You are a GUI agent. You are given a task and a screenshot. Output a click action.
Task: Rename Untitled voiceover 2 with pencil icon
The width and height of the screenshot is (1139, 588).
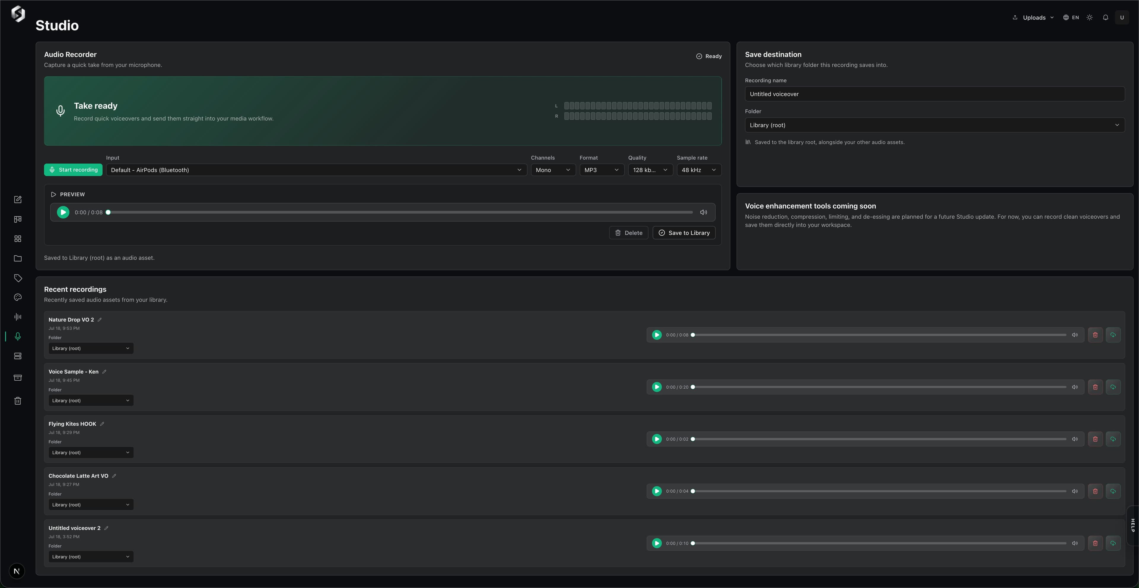106,528
